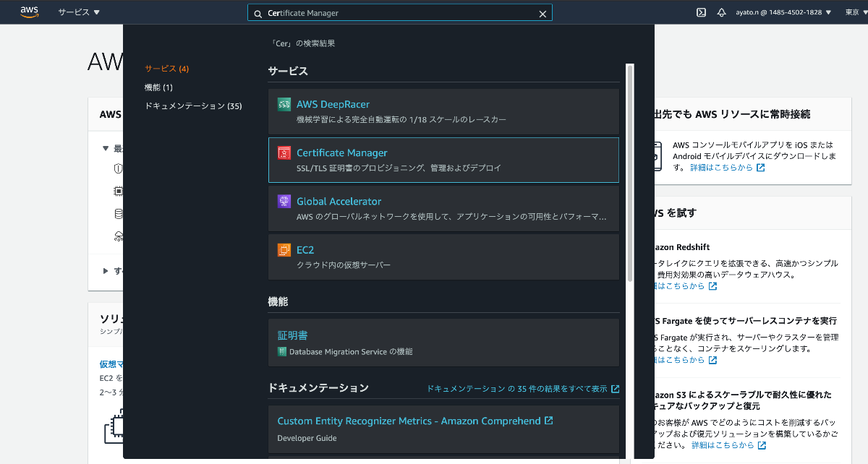Filter results by サービス (4)
Viewport: 868px width, 464px height.
coord(166,69)
